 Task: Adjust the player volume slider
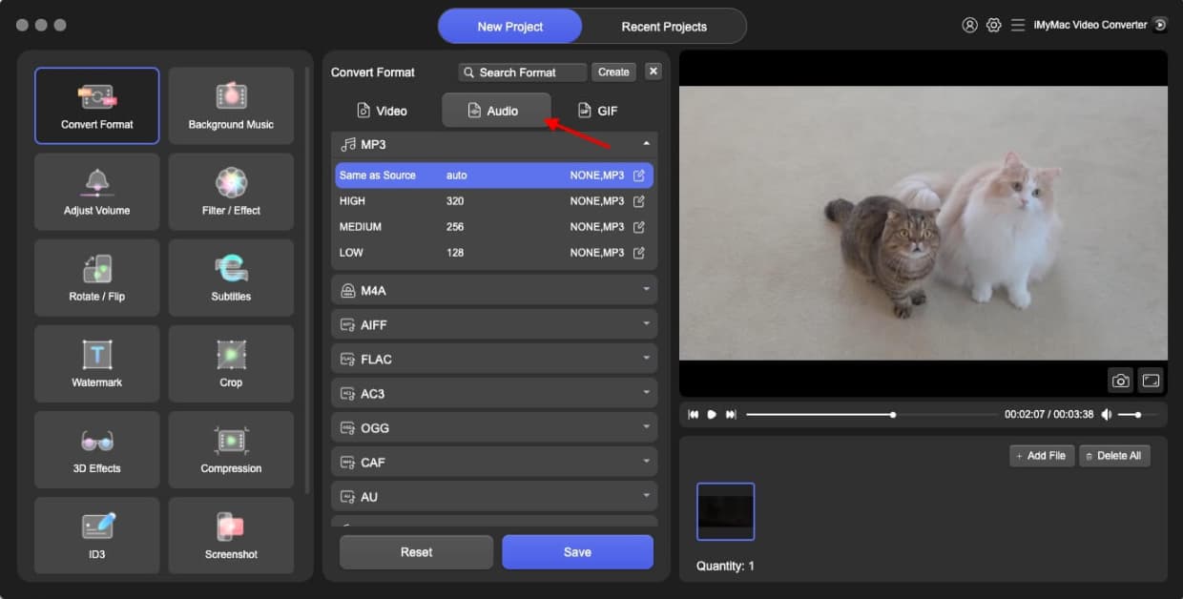coord(1137,415)
